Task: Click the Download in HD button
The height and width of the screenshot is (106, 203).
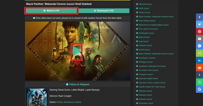Action: (x=104, y=11)
